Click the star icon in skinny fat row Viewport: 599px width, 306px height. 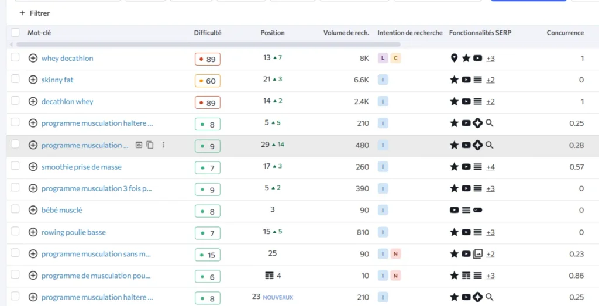tap(454, 80)
